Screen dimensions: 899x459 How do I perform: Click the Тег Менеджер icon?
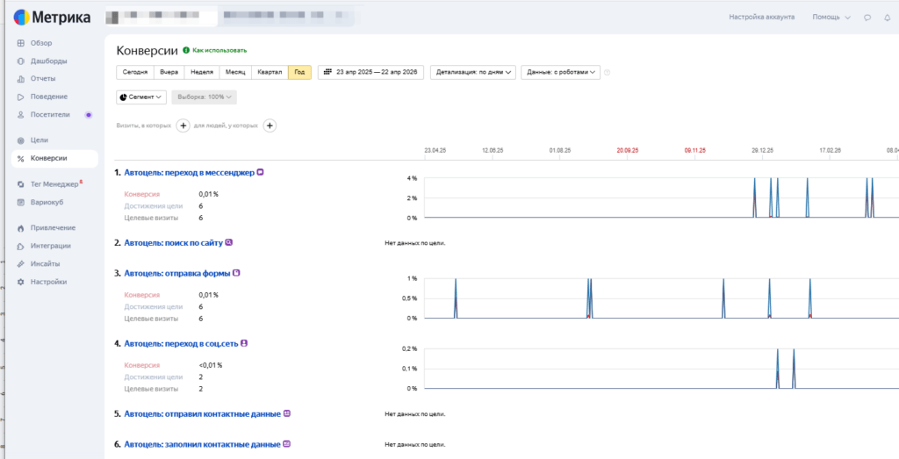pyautogui.click(x=21, y=184)
